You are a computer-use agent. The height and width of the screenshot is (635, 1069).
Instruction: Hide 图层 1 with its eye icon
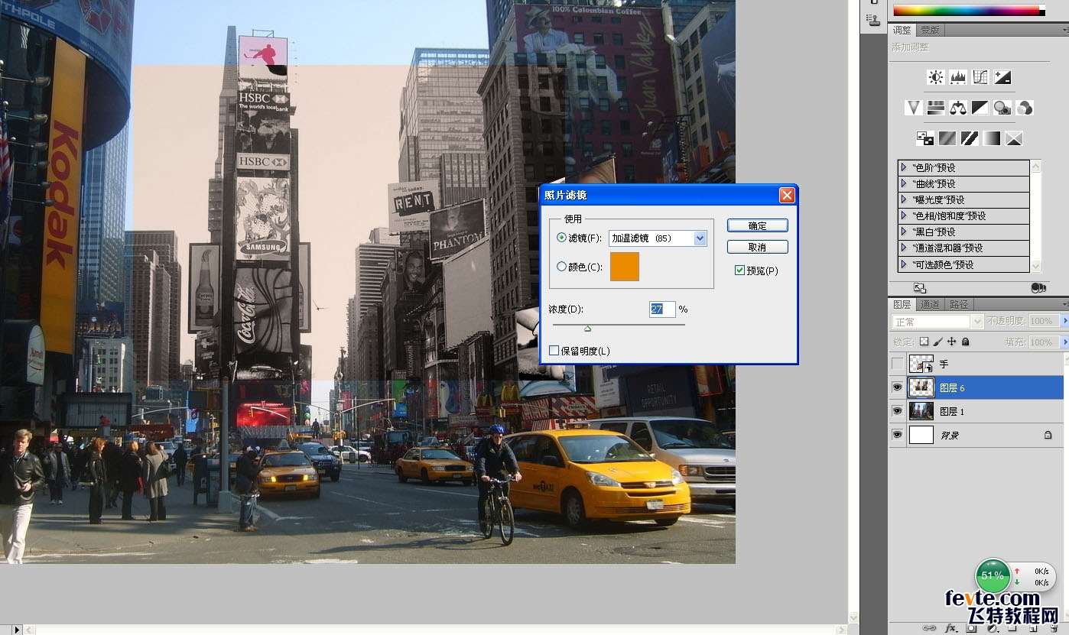coord(897,411)
